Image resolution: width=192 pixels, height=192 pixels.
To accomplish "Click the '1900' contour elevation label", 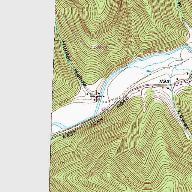I will (x=129, y=181).
